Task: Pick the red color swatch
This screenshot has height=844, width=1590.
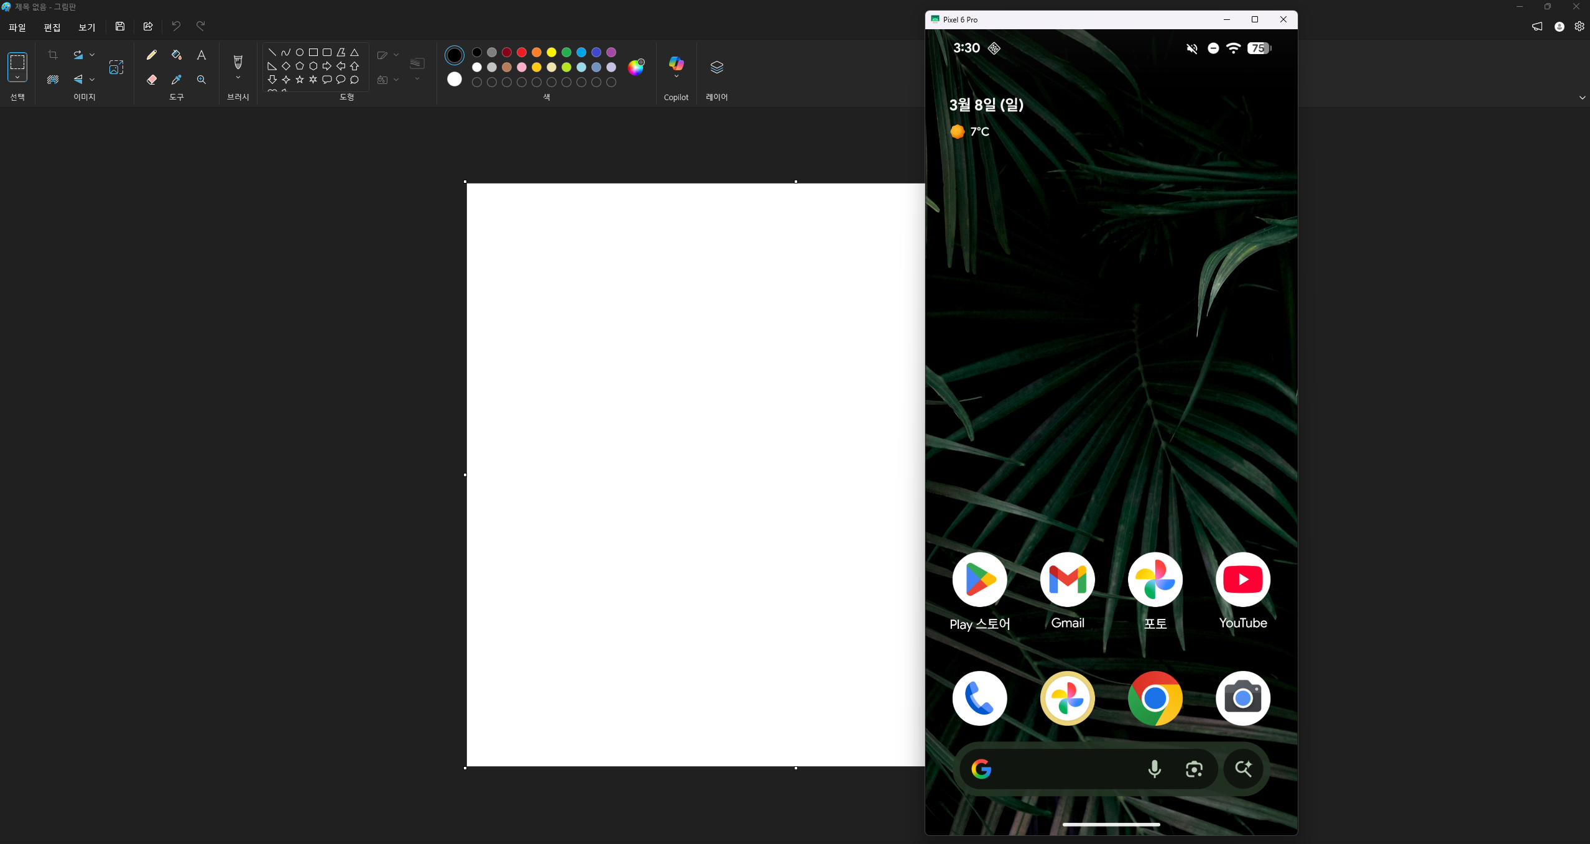Action: tap(522, 52)
